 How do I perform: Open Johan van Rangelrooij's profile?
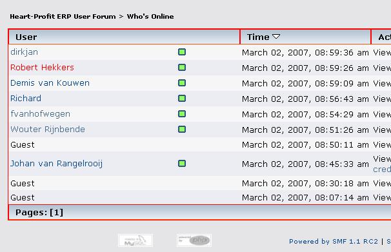click(56, 164)
